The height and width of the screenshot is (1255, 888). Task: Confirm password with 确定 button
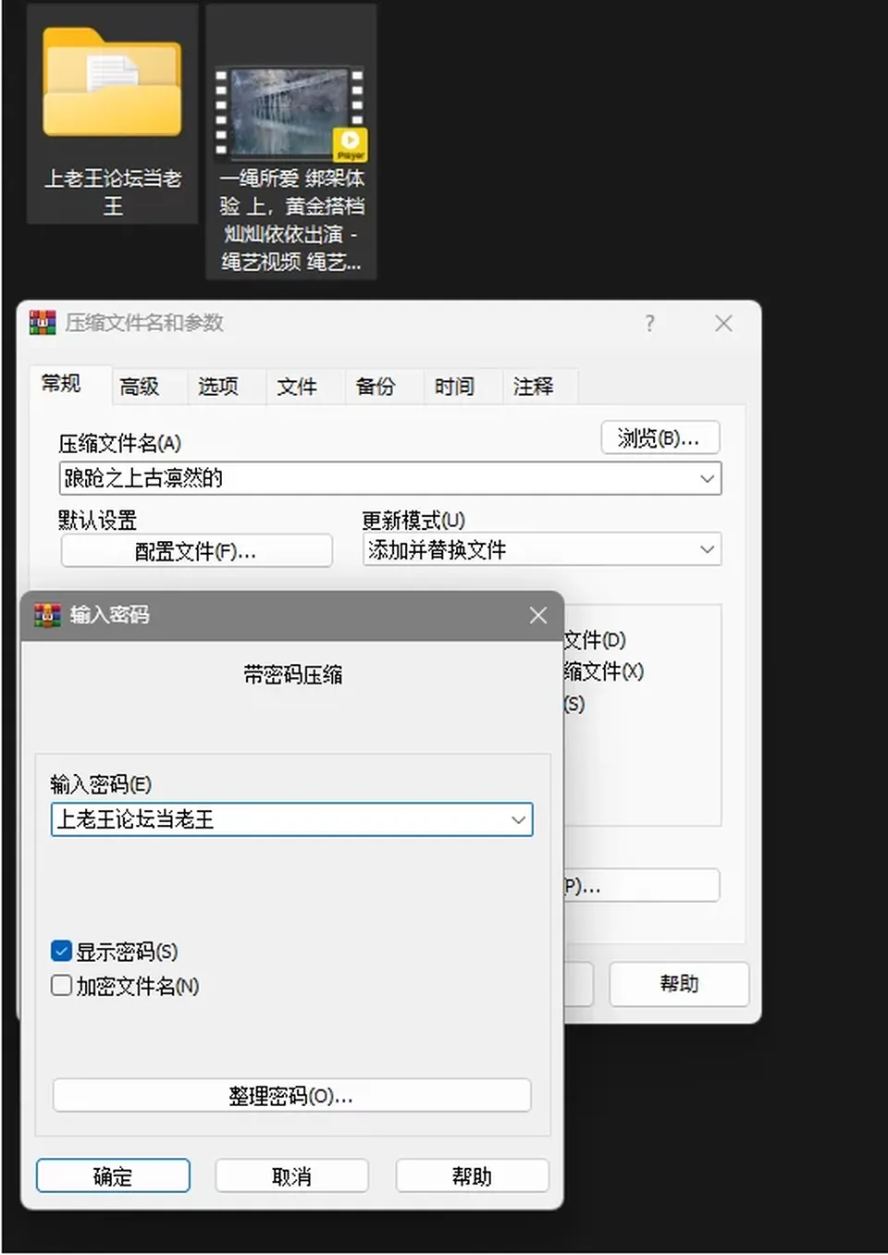(113, 1176)
